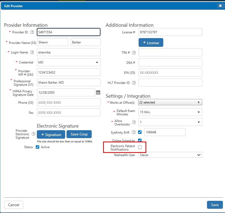This screenshot has height=213, width=225.
Task: Click the help icon beside TPA #
Action: tap(134, 53)
